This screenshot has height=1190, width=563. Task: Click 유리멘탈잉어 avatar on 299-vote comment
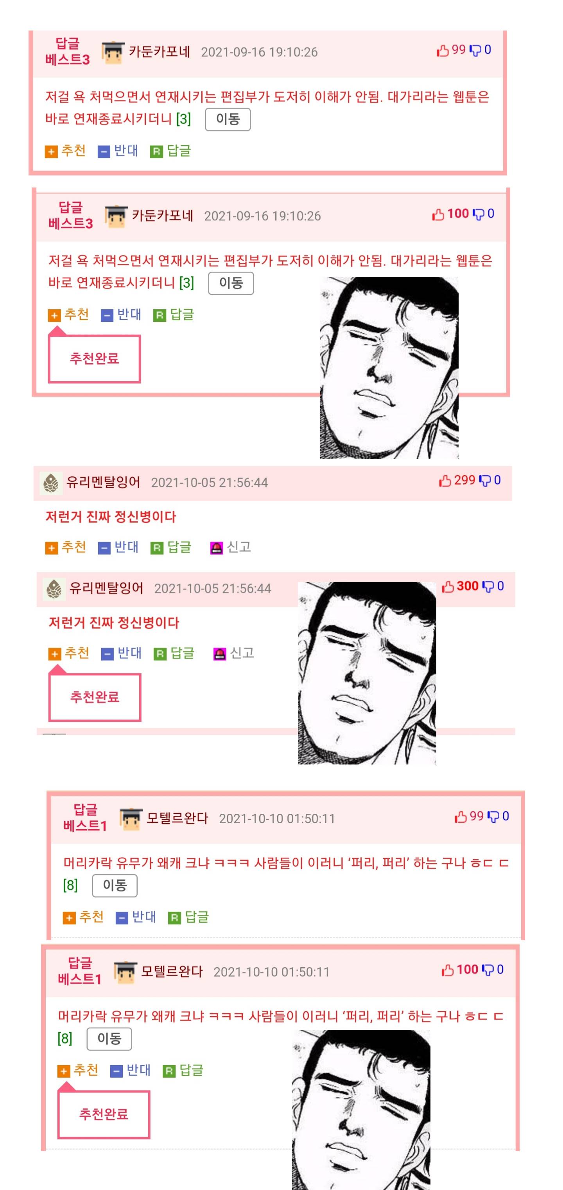51,483
